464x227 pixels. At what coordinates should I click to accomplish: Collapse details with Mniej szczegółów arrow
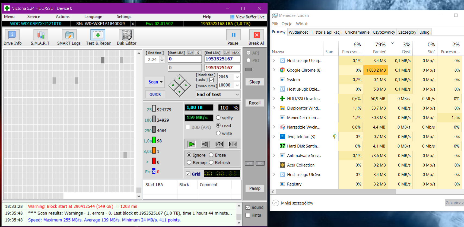(x=276, y=203)
